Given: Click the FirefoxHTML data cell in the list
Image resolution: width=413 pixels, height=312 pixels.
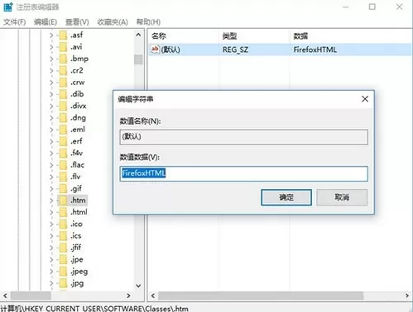Looking at the screenshot, I should coord(315,50).
